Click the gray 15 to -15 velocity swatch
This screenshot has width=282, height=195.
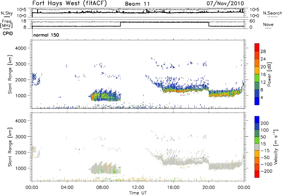click(x=257, y=147)
